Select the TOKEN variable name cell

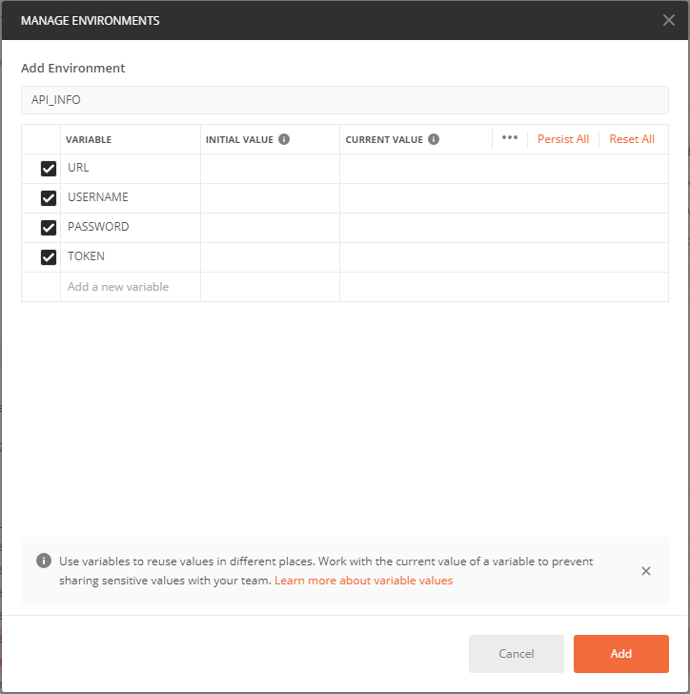131,257
